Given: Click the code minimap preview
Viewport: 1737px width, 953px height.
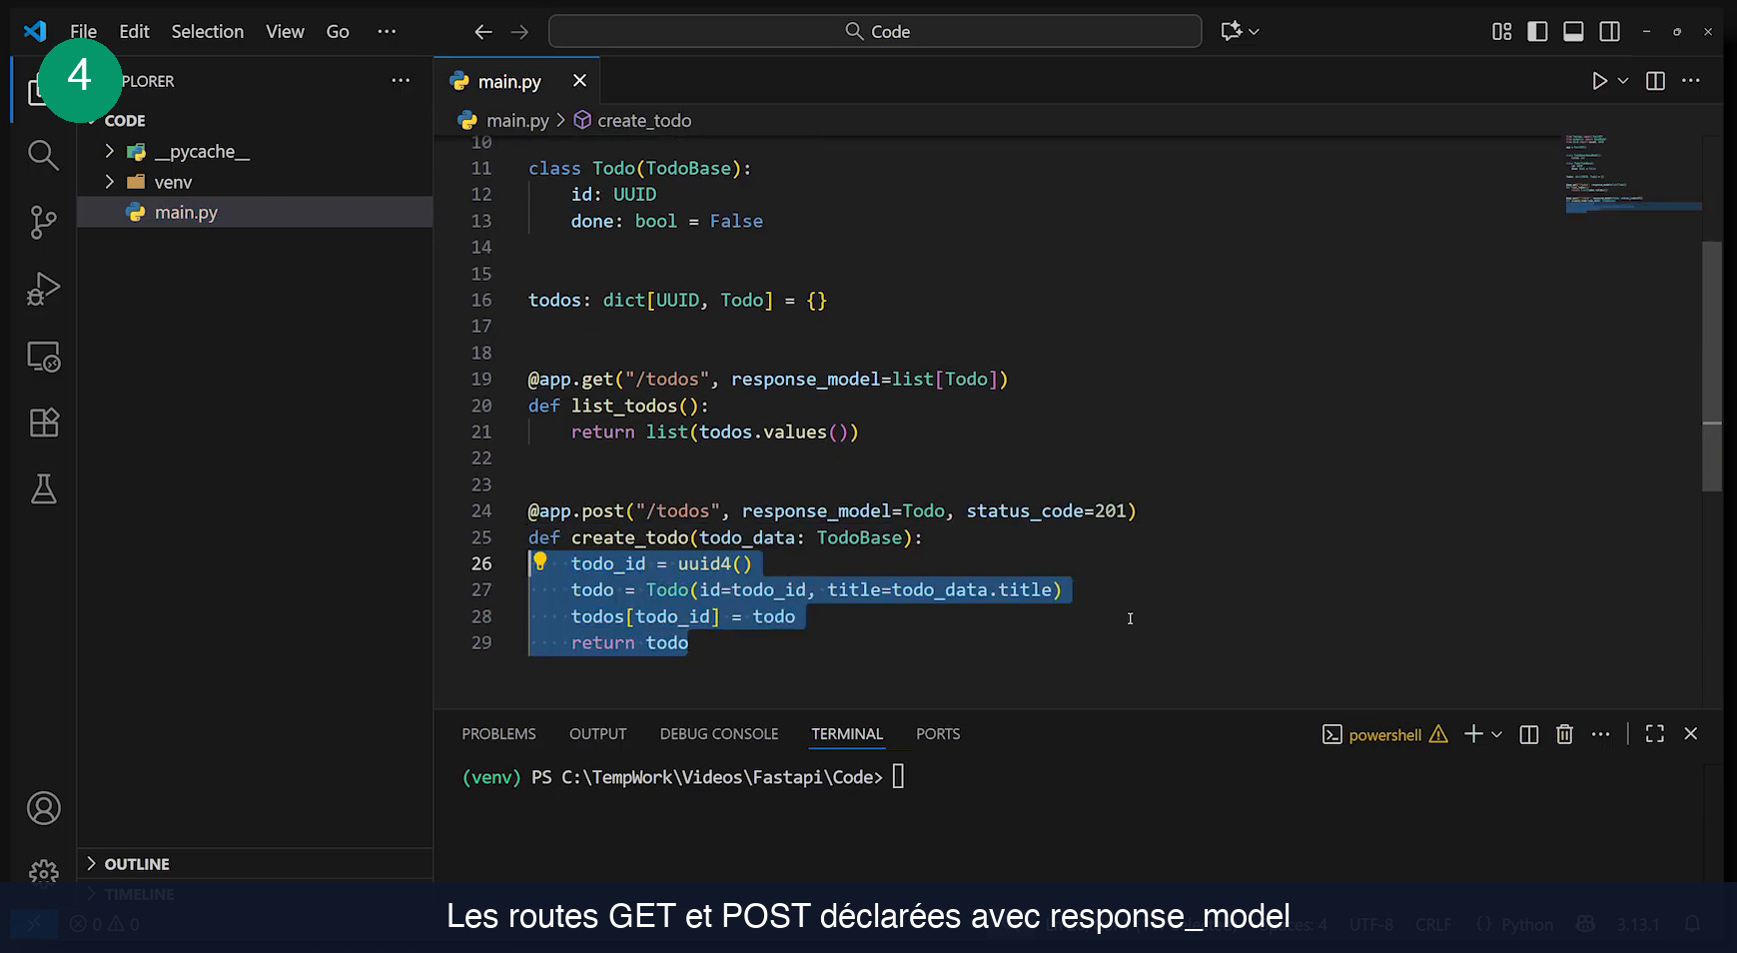Looking at the screenshot, I should tap(1633, 175).
